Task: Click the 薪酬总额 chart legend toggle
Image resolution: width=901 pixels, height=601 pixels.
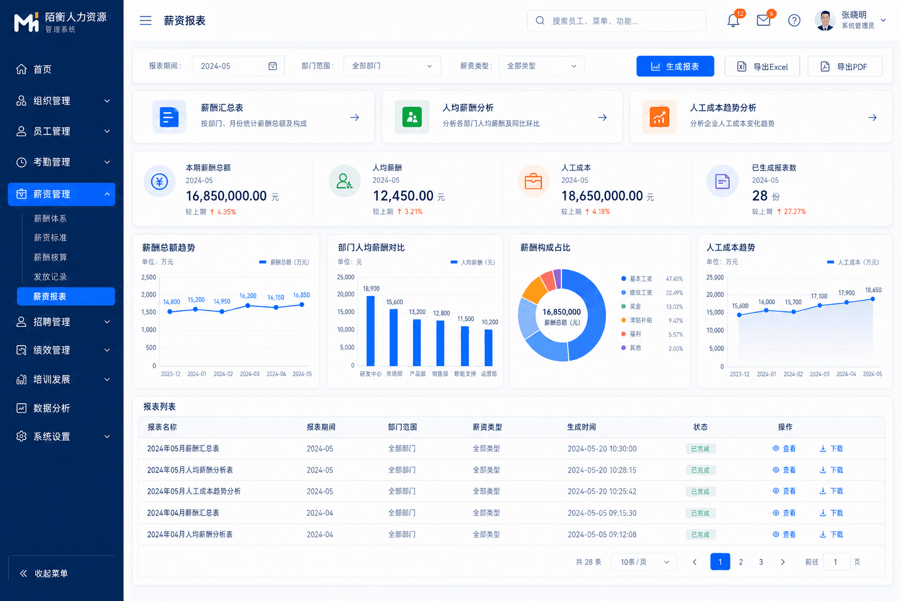Action: click(284, 262)
